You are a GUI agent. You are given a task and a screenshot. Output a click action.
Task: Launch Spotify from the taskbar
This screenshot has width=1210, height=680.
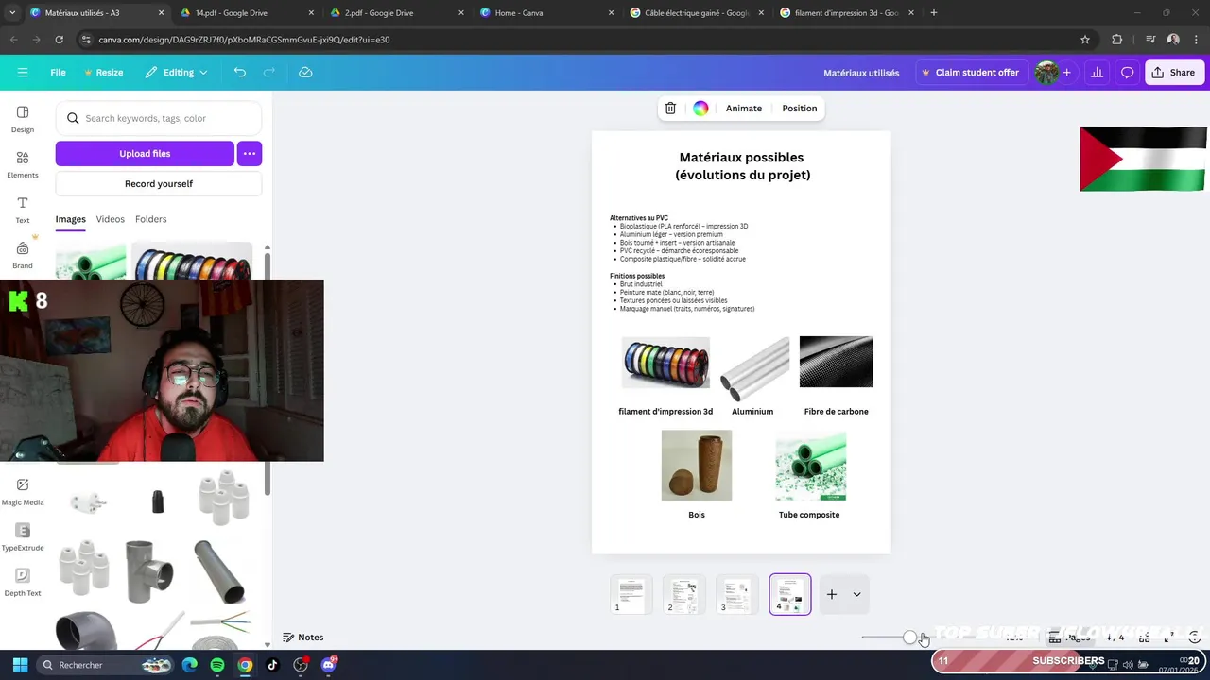[x=217, y=665]
